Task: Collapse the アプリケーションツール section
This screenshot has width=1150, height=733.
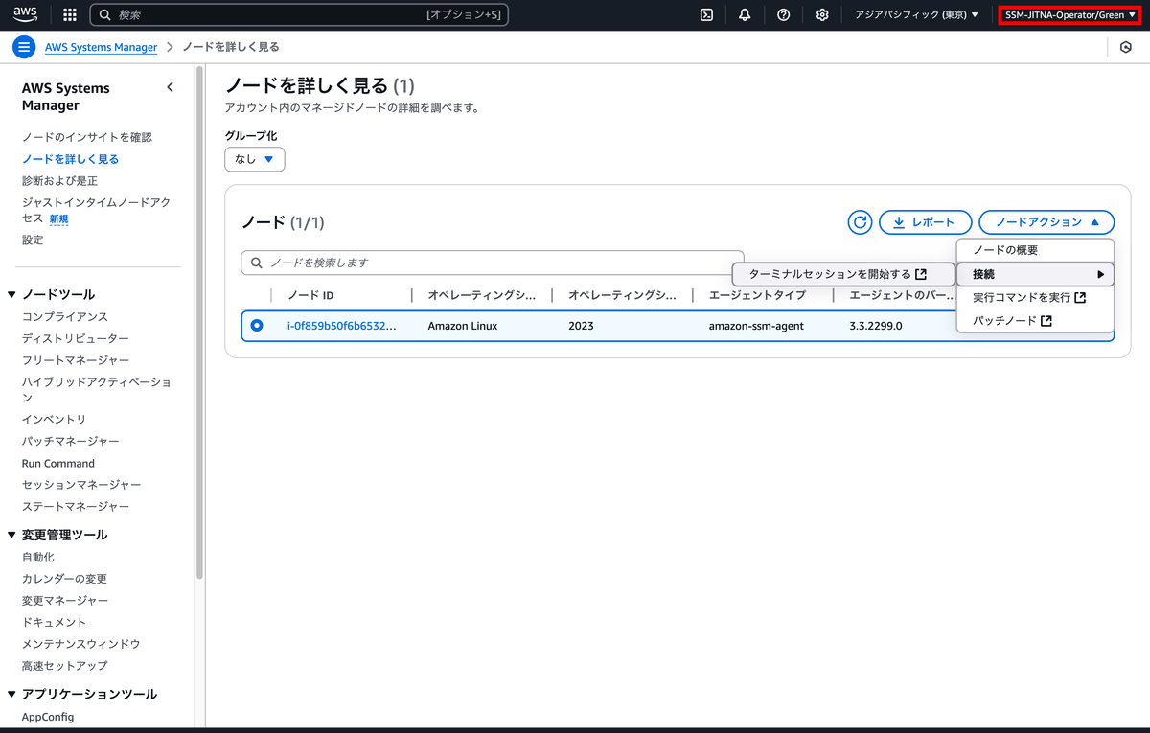Action: pos(11,694)
